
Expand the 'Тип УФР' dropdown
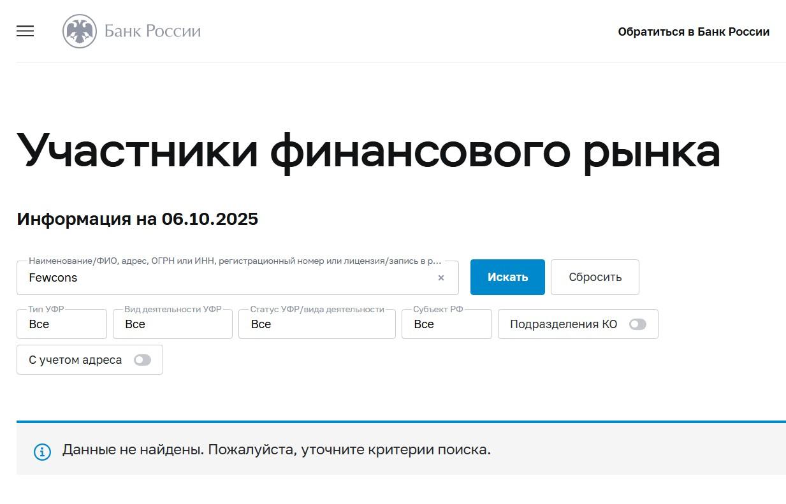coord(62,324)
